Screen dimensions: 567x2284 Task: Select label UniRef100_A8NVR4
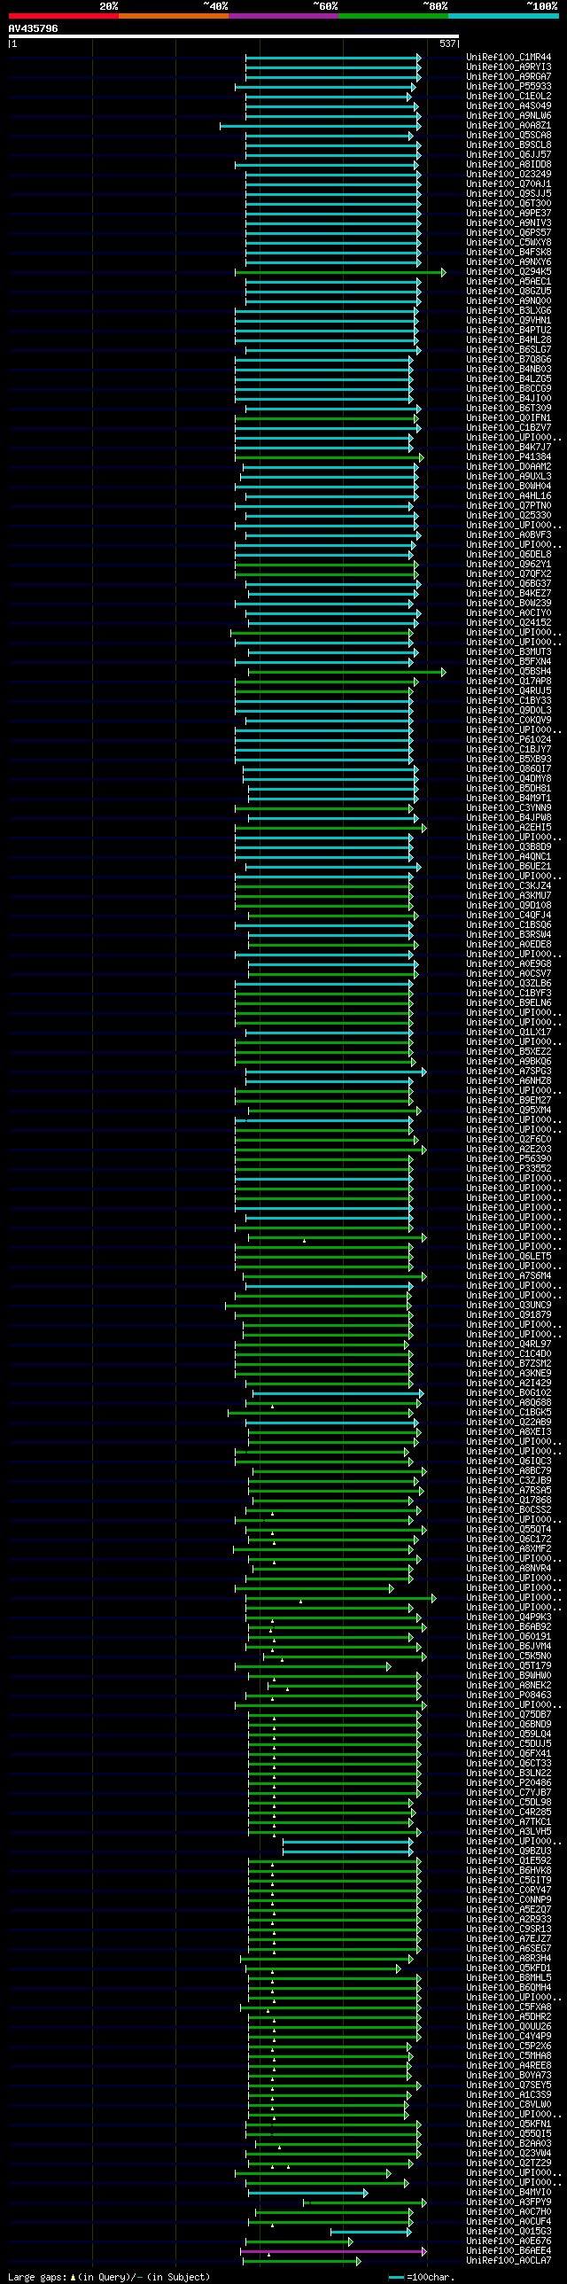click(x=509, y=1569)
